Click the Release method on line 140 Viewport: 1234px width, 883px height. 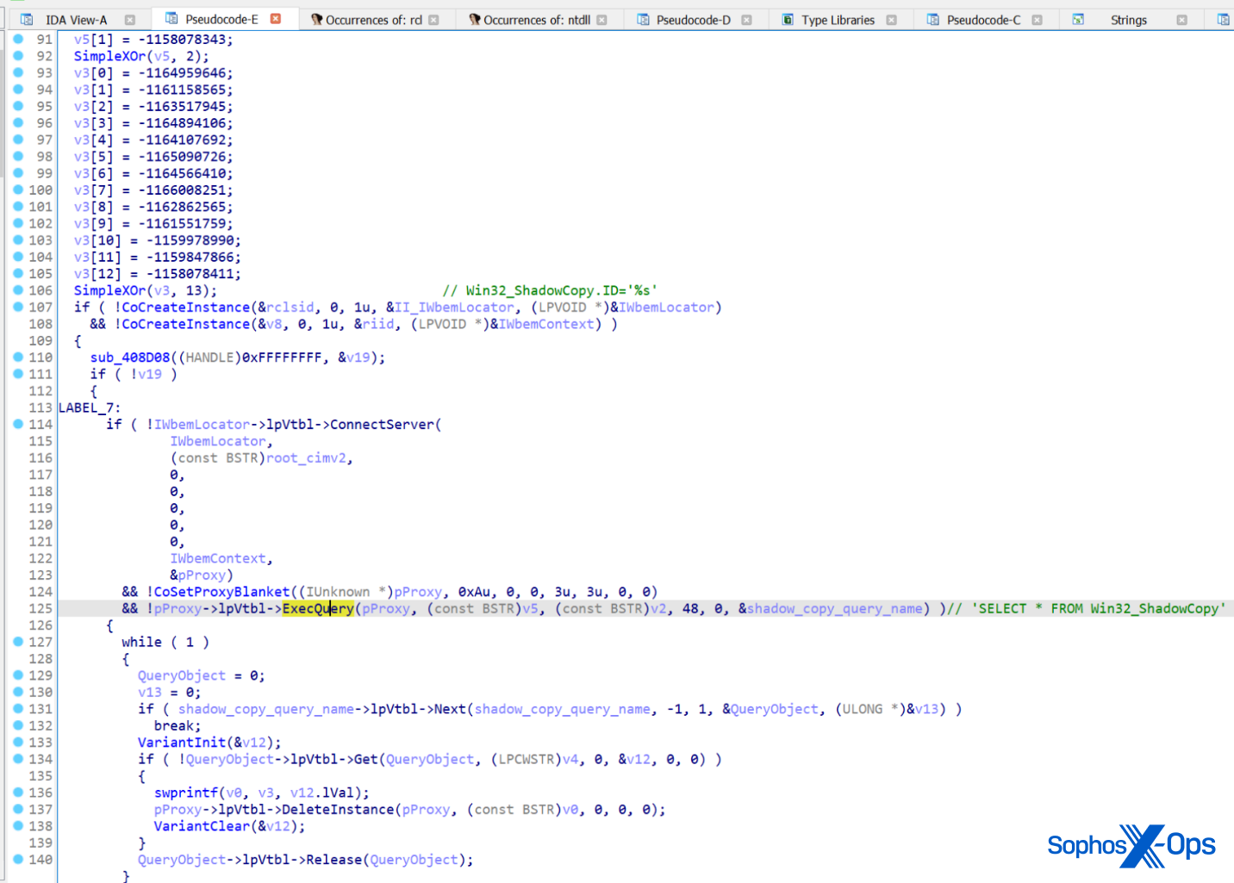[333, 861]
